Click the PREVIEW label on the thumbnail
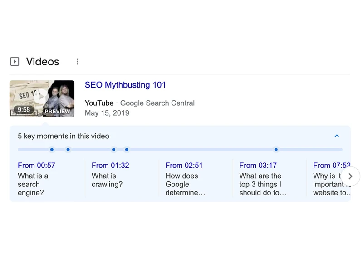This screenshot has width=363, height=254. tap(58, 112)
